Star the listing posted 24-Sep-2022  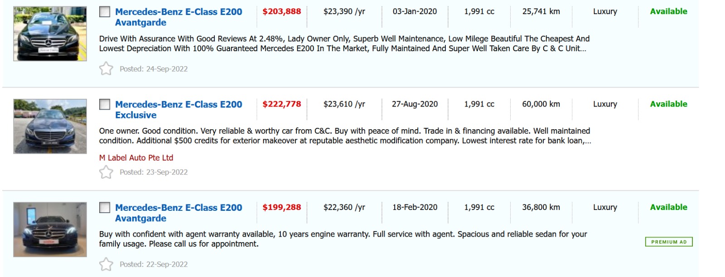[x=106, y=68]
